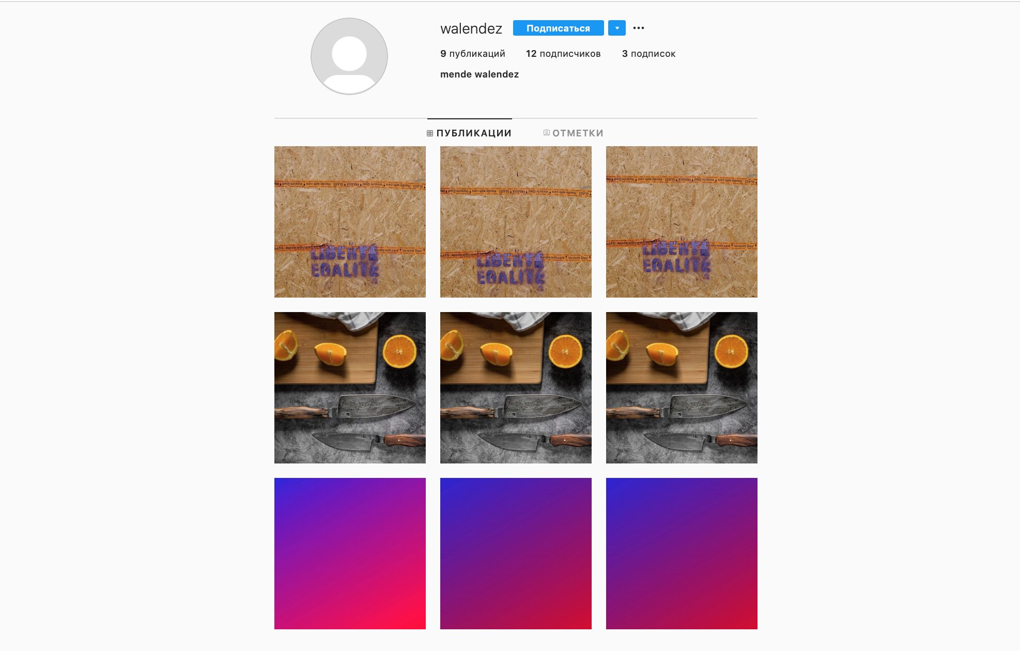Open the third oranges and knives post
This screenshot has width=1020, height=651.
[682, 388]
